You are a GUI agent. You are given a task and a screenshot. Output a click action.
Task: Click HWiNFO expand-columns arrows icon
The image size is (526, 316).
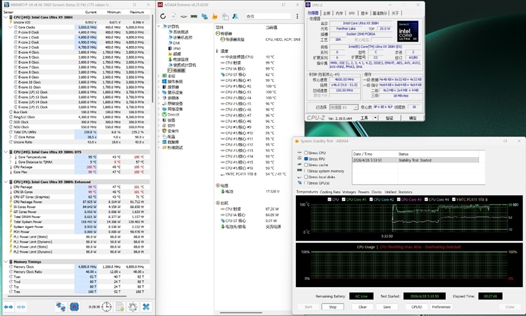(9, 307)
